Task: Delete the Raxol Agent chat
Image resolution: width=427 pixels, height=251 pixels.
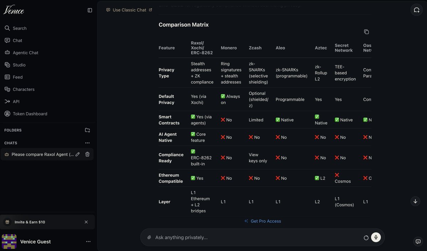Action: 87,154
